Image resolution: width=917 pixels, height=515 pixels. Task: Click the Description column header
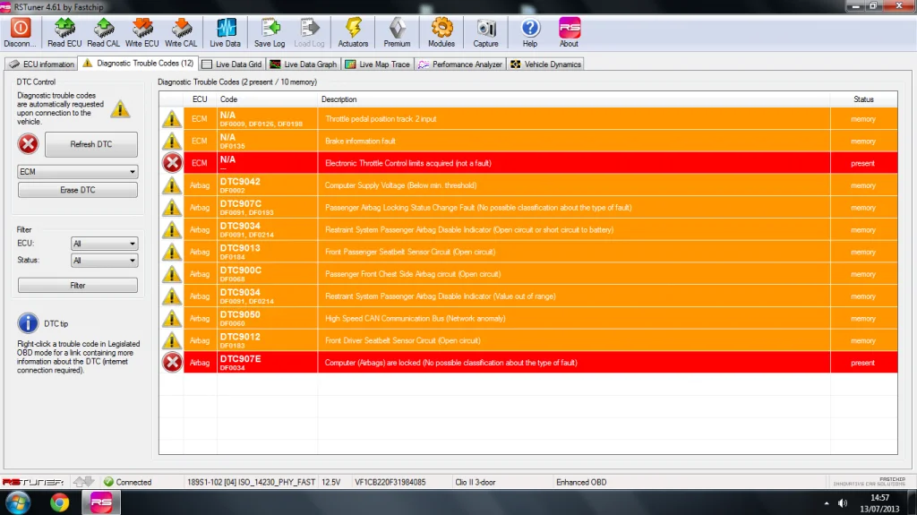tap(574, 99)
